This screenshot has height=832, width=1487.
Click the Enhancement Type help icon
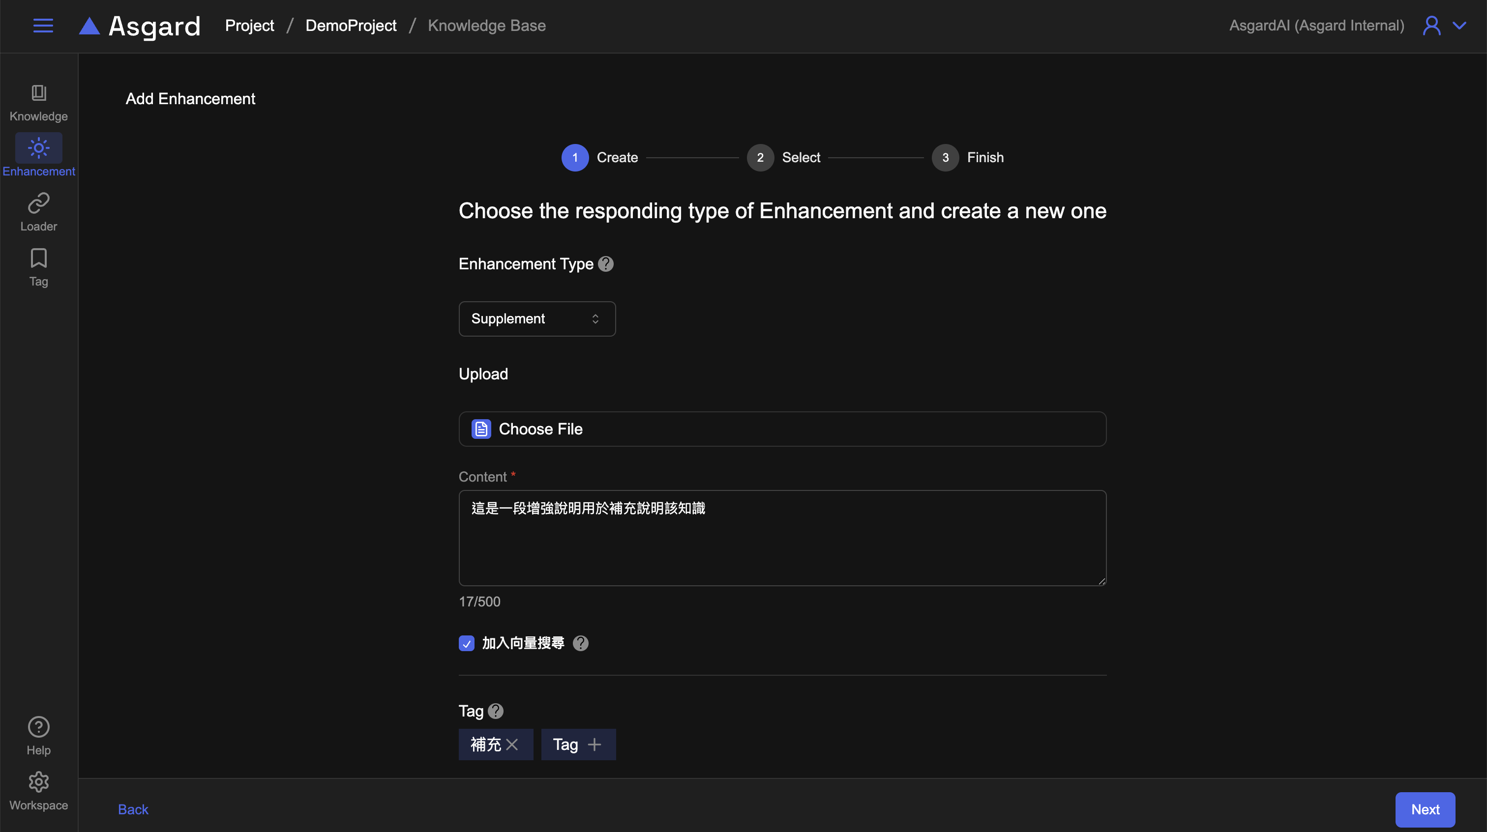click(x=605, y=264)
